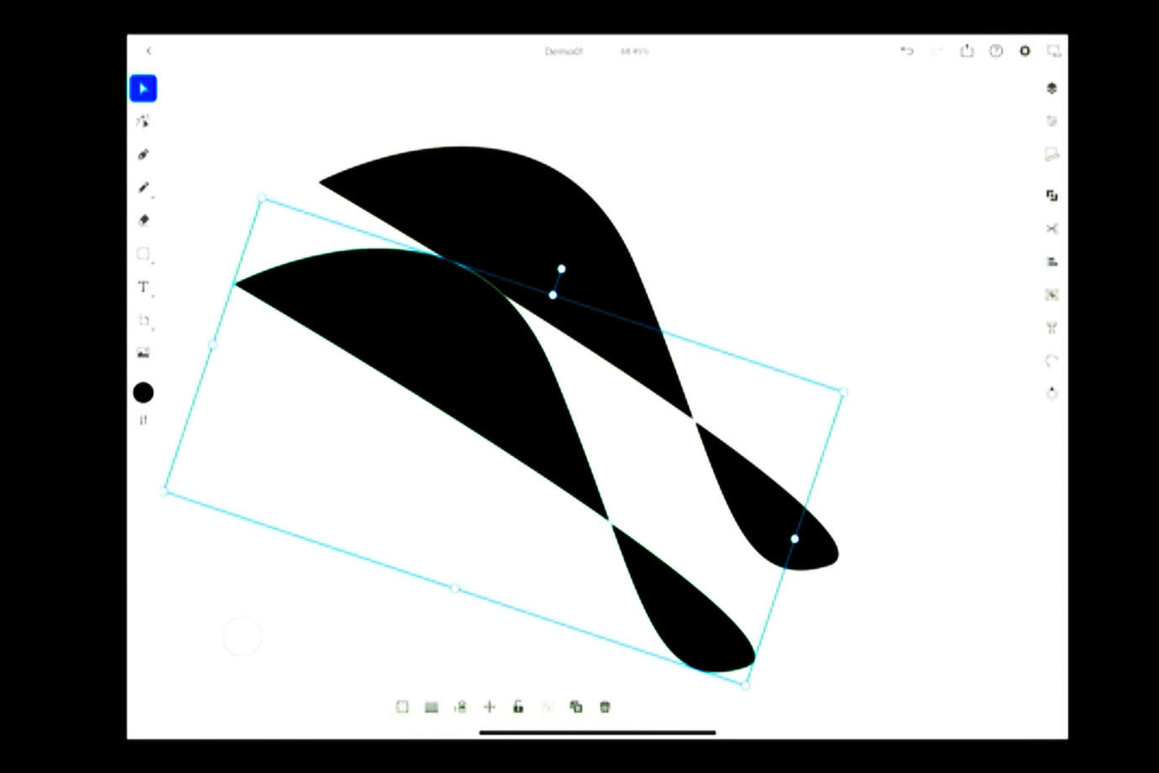Toggle the lock icon in bottom bar
This screenshot has height=773, width=1159.
[x=518, y=707]
